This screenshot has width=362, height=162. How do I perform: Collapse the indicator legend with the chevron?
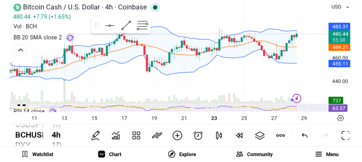21,50
